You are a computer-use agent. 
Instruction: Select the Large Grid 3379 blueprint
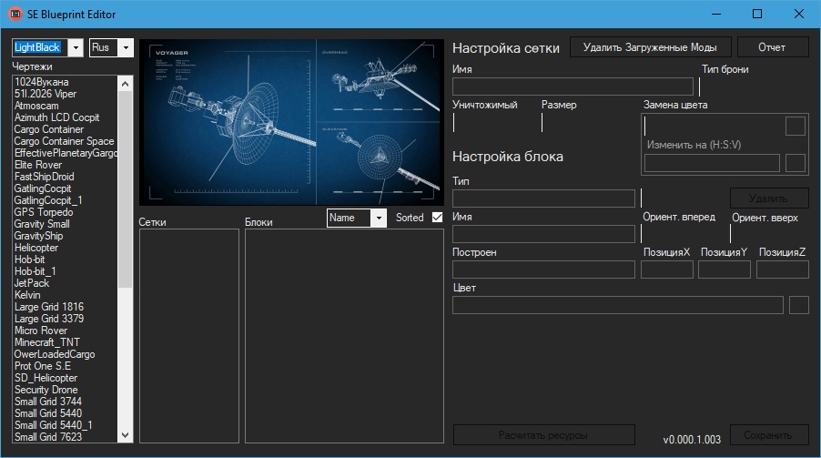click(66, 319)
